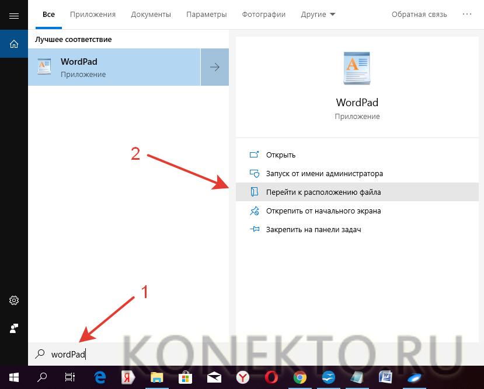Click the WordPad app icon in search results
Viewport: 484px width, 389px height.
coord(44,66)
